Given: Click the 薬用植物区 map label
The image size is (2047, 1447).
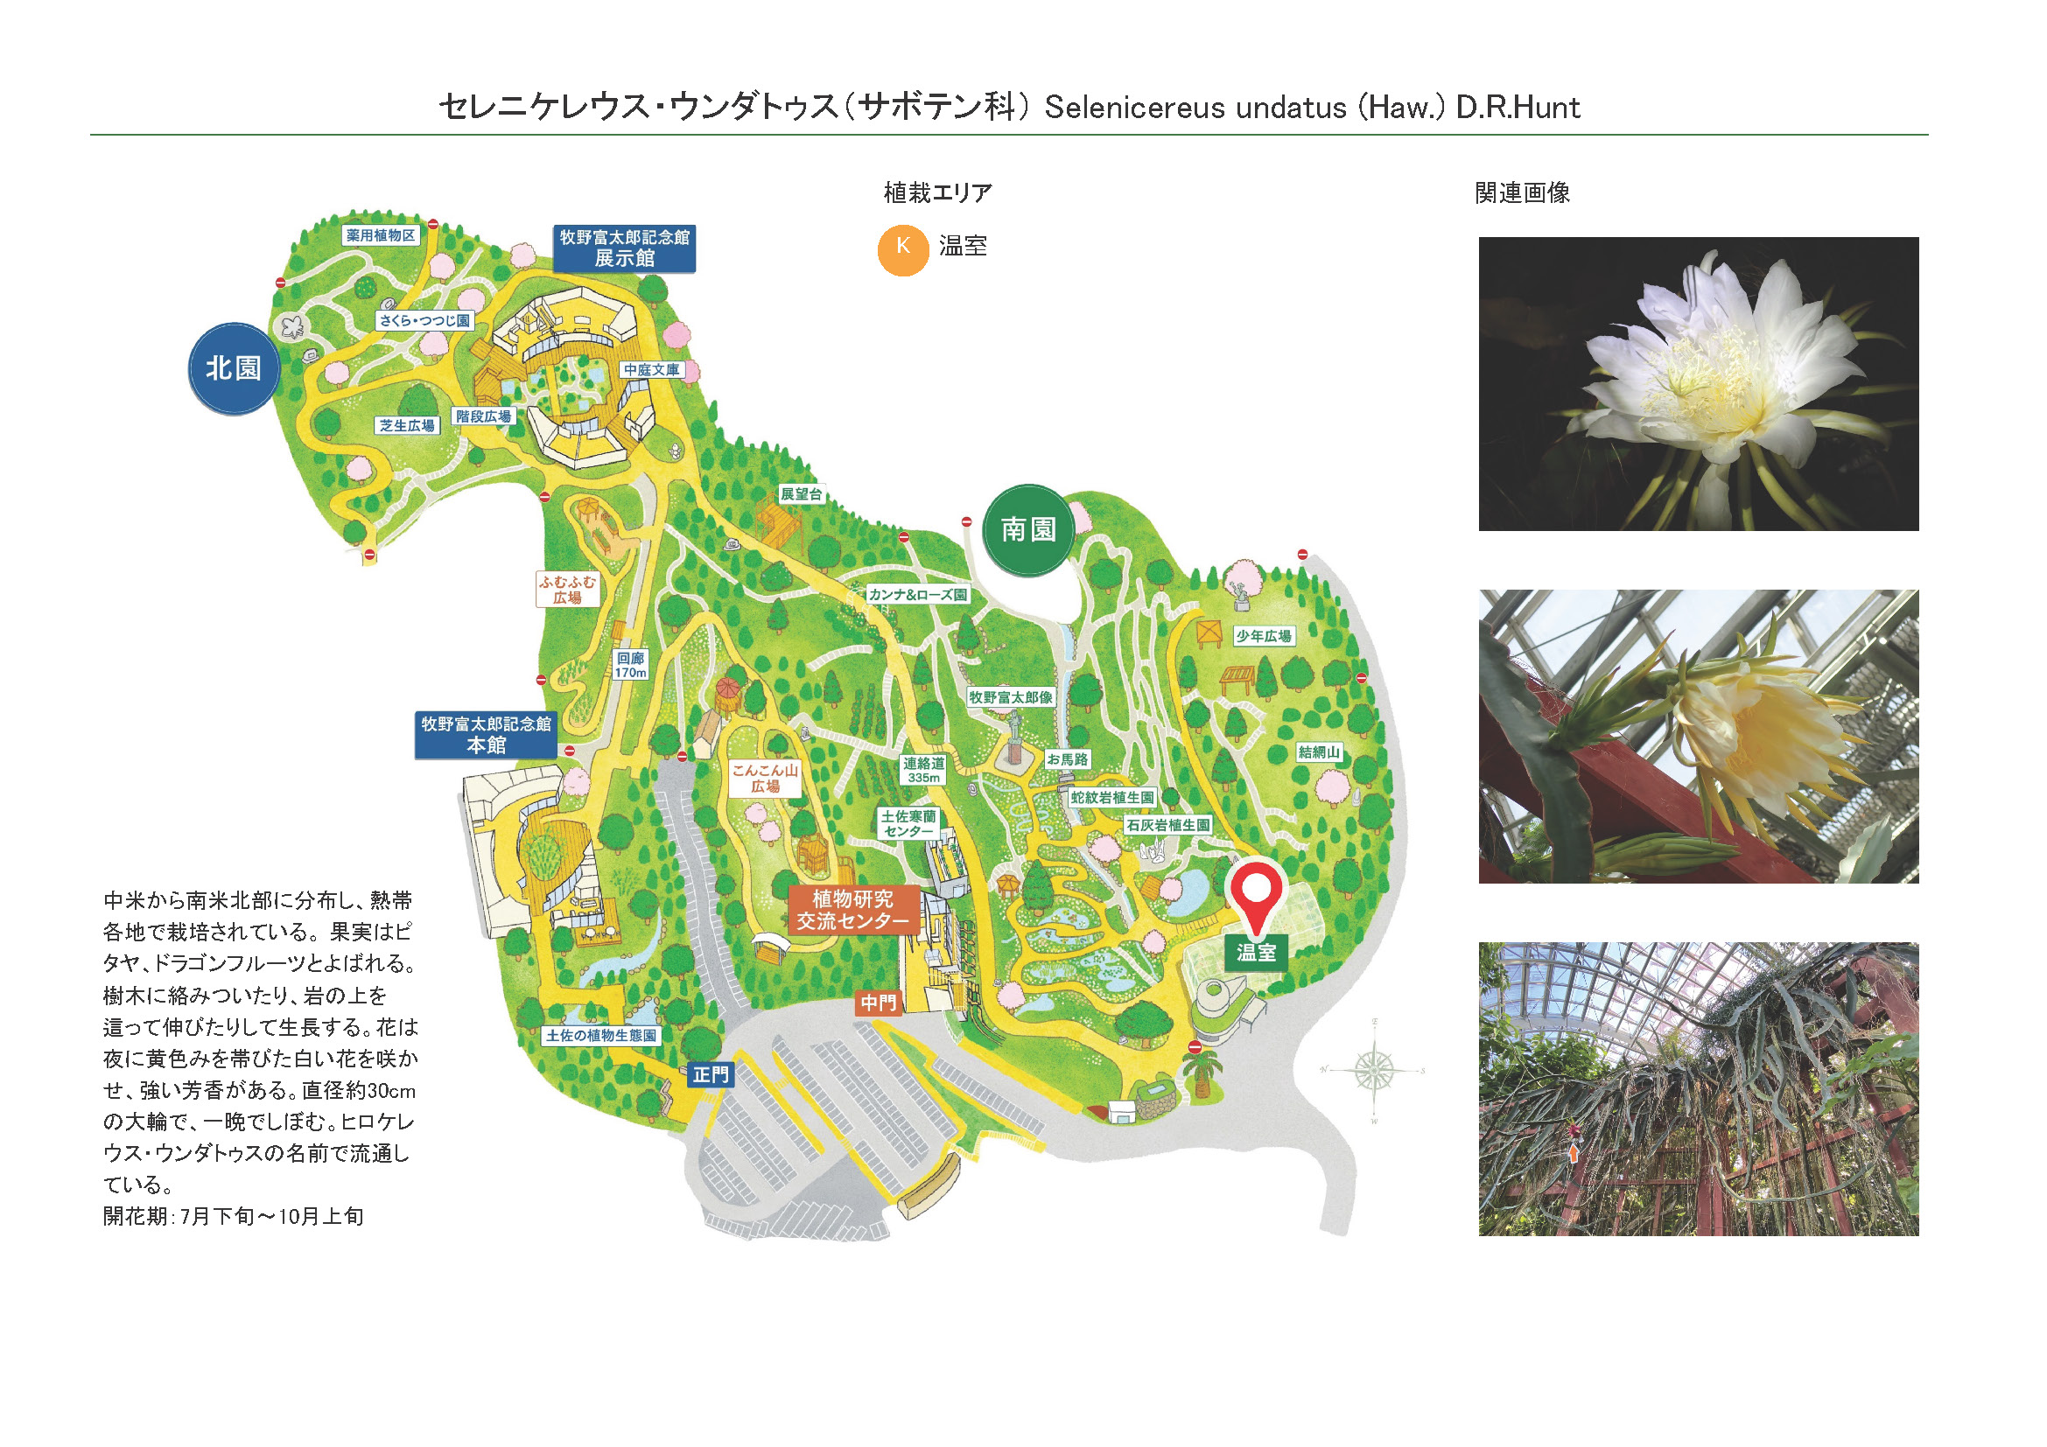Looking at the screenshot, I should click(381, 235).
